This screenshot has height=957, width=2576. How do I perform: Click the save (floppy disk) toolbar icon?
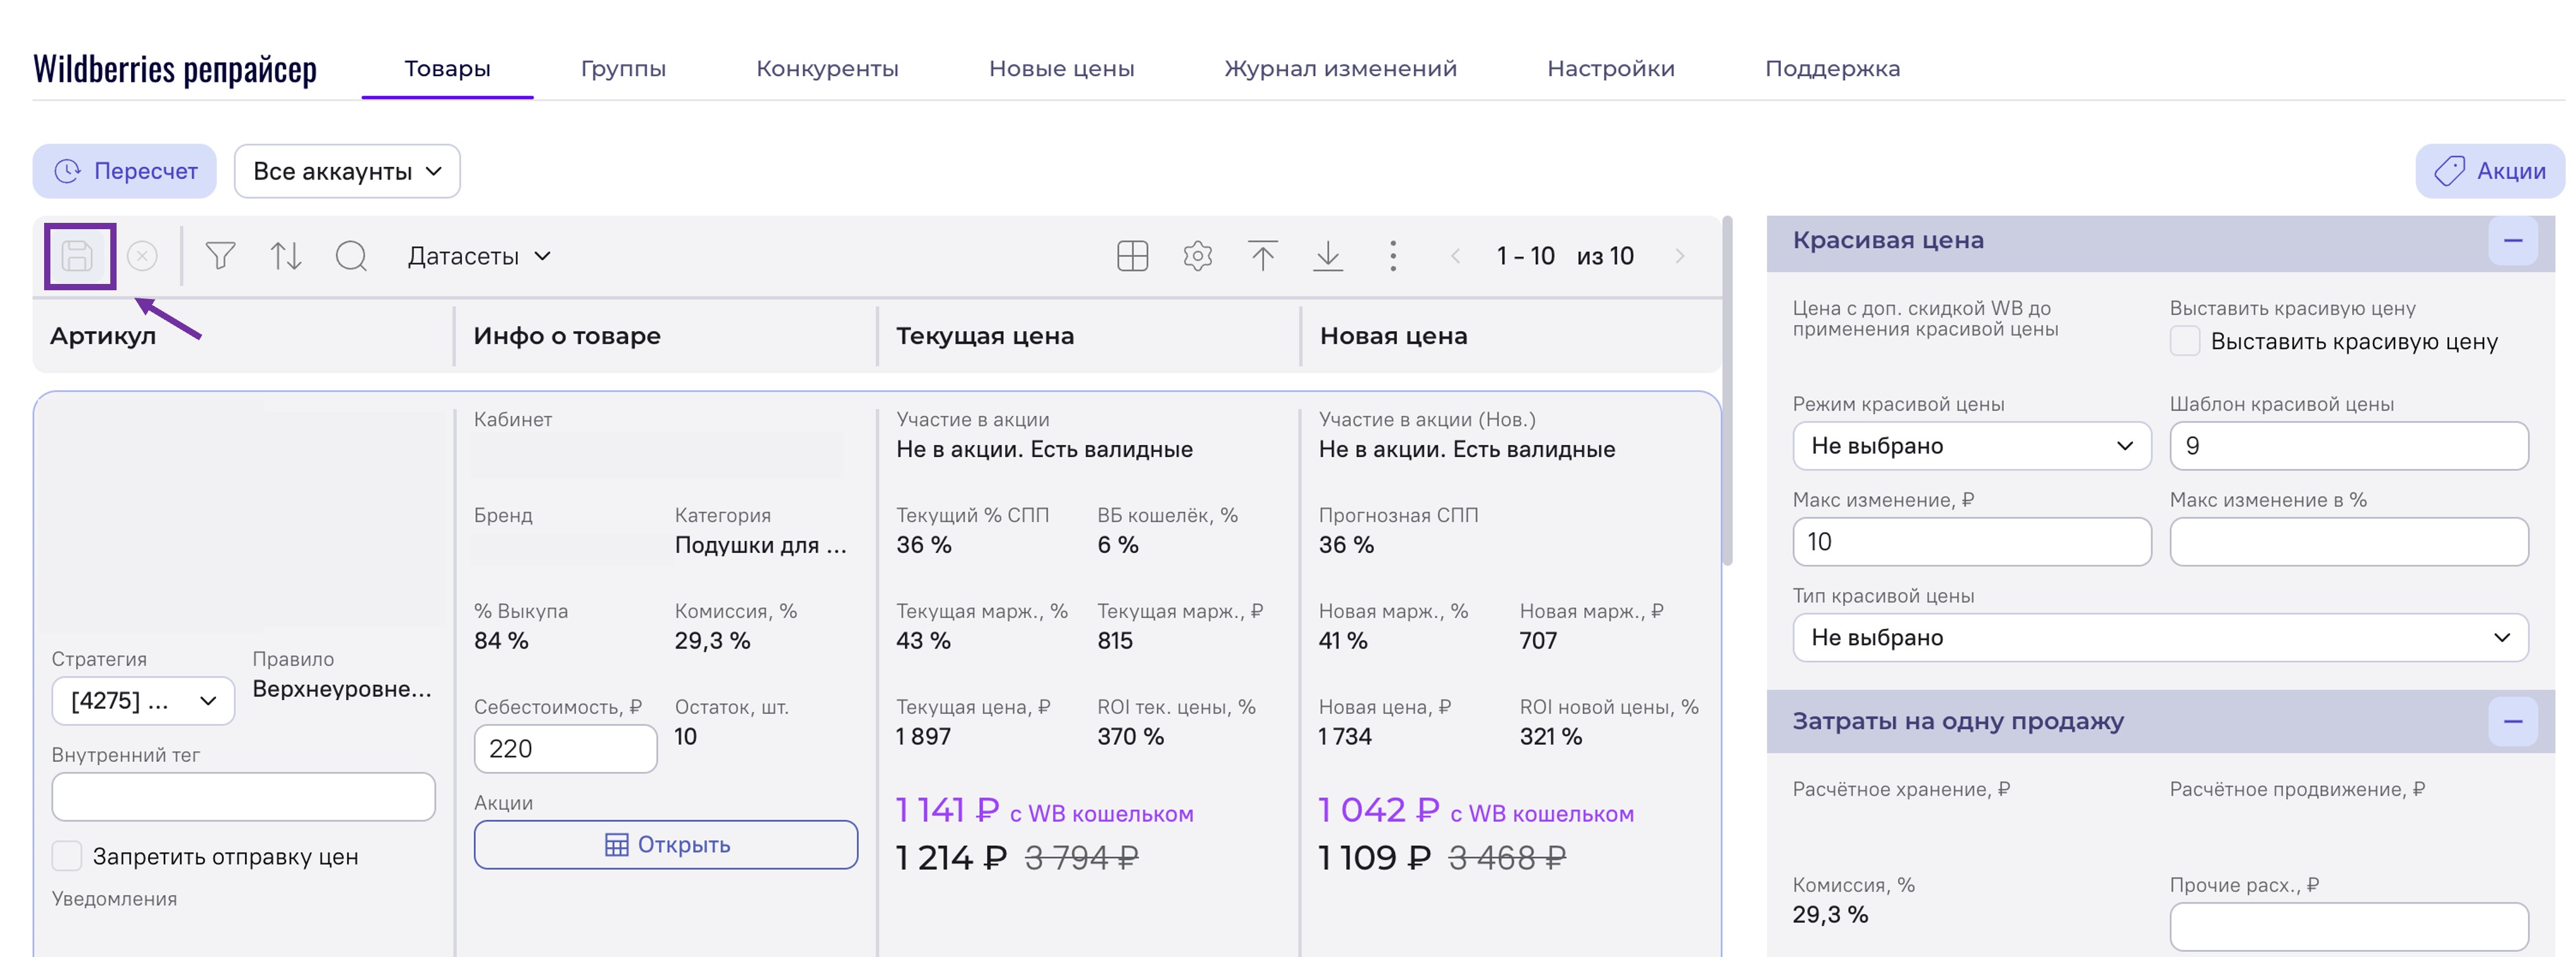tap(78, 257)
